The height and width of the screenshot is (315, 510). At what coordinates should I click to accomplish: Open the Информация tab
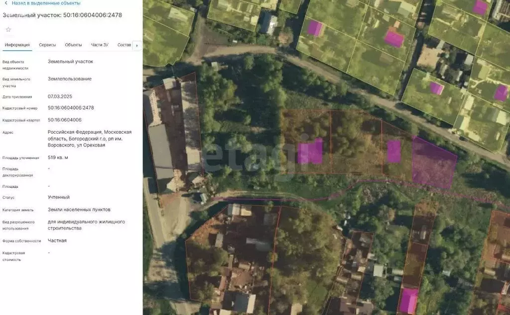pos(17,45)
